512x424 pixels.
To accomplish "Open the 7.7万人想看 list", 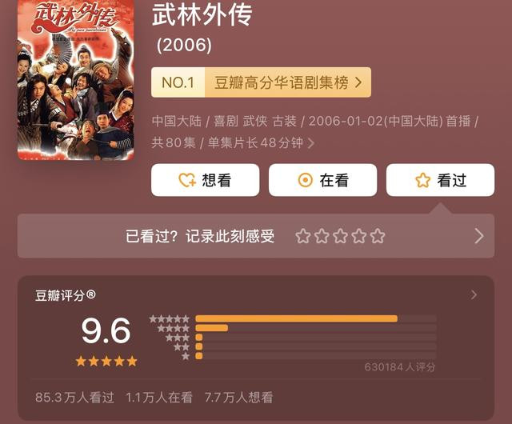I will [x=238, y=398].
